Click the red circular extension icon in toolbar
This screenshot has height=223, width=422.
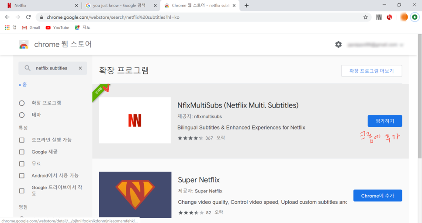tap(389, 17)
